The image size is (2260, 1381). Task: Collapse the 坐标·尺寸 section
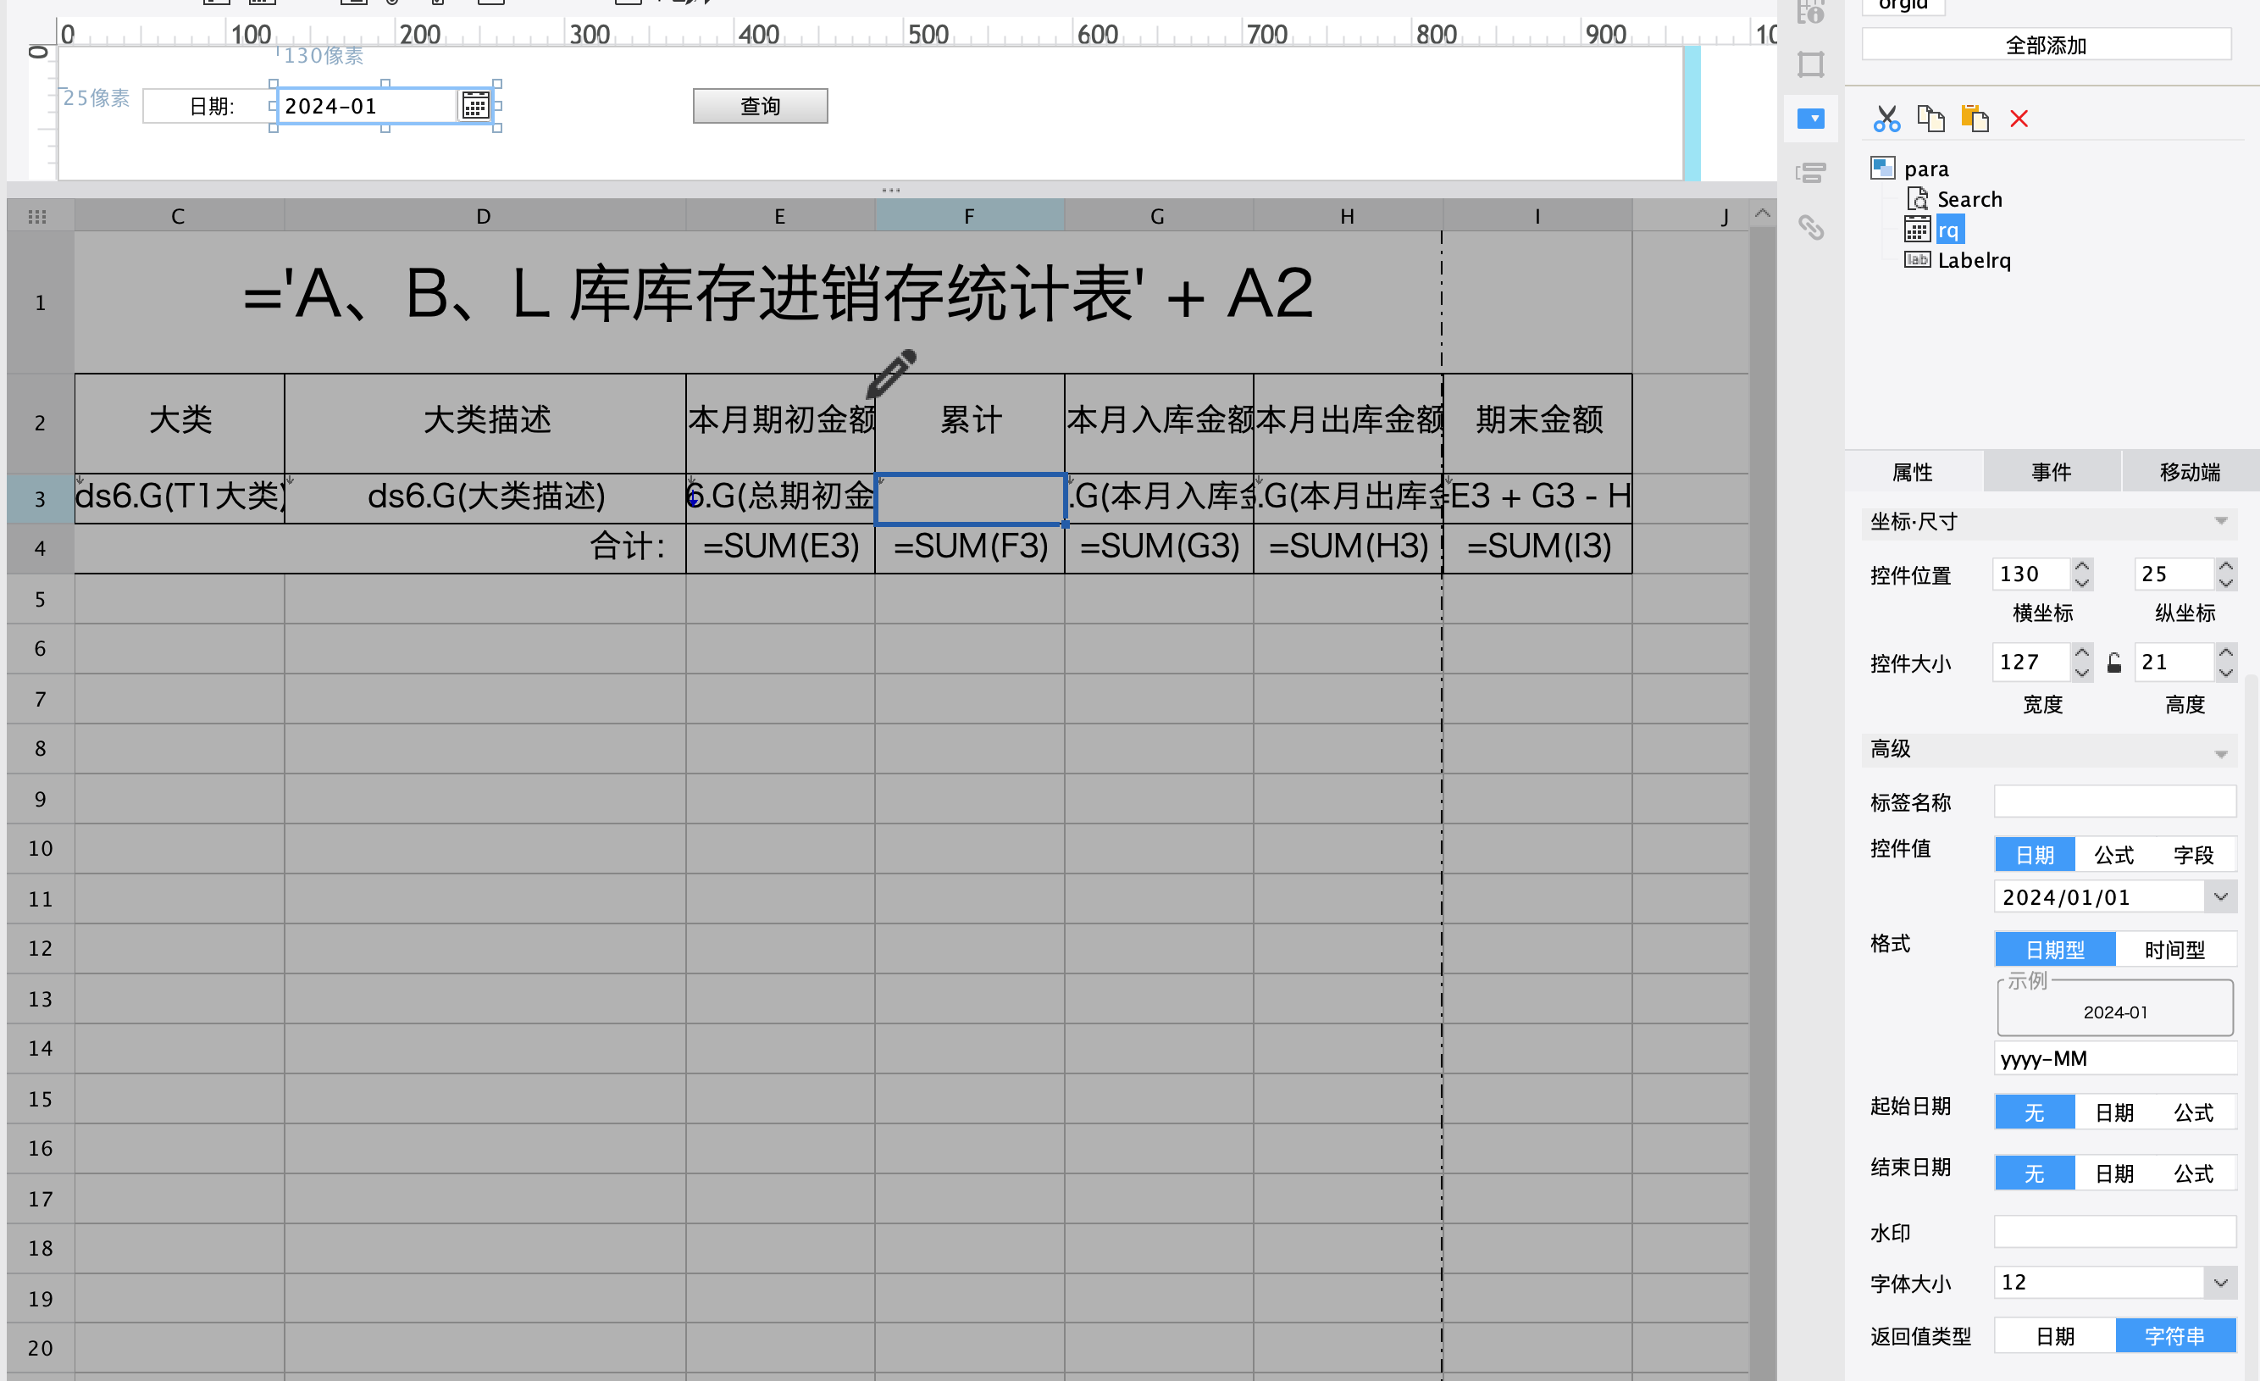[2220, 521]
